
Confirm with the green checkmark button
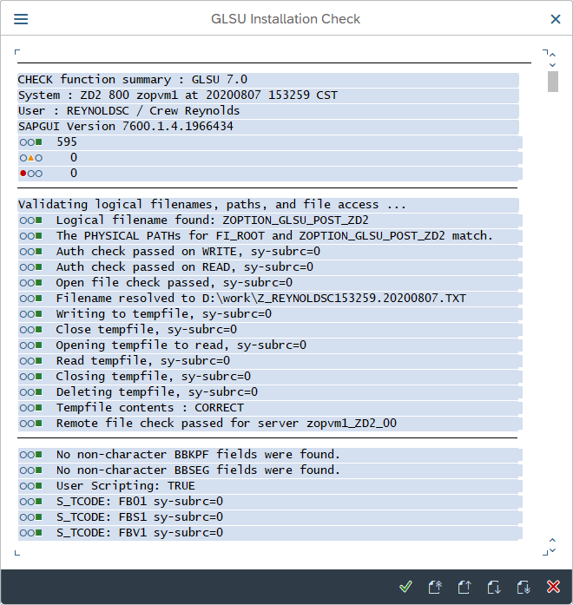[x=405, y=587]
